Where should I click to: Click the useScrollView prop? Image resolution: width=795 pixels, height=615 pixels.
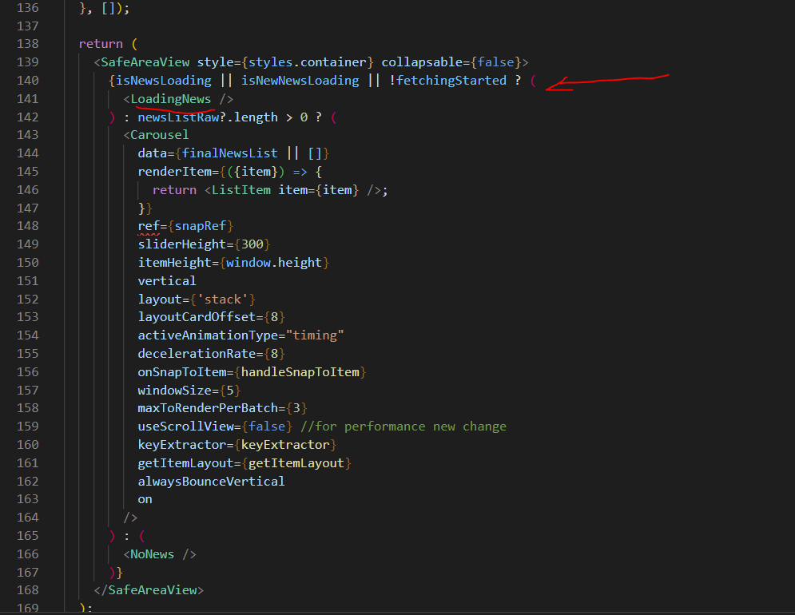coord(185,427)
